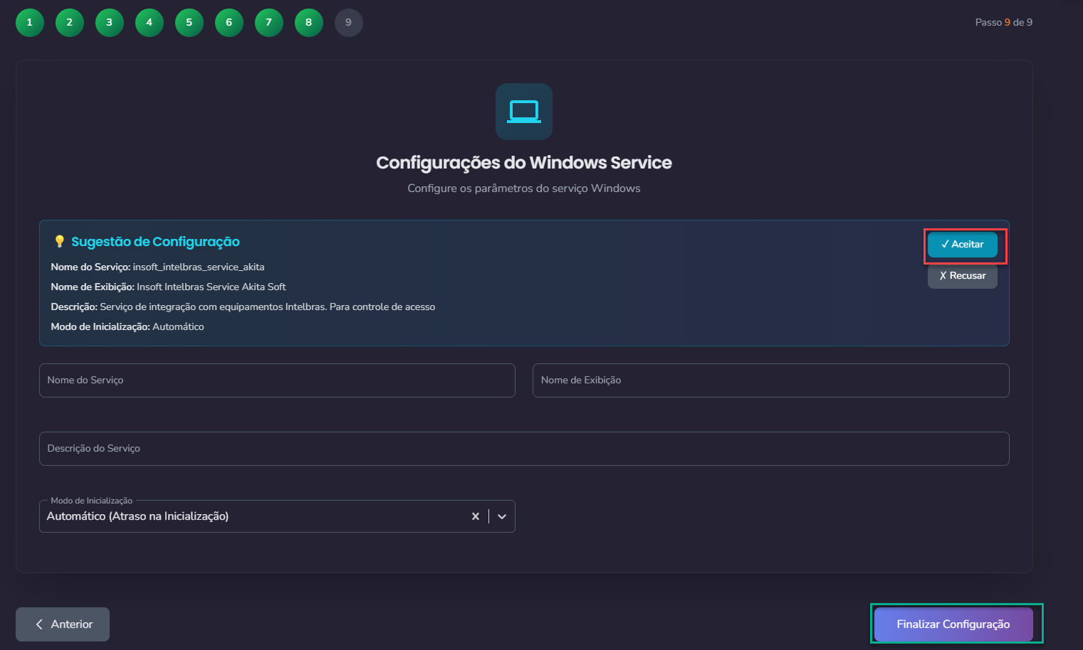Image resolution: width=1083 pixels, height=650 pixels.
Task: Navigate to step 4 indicator
Action: [x=150, y=23]
